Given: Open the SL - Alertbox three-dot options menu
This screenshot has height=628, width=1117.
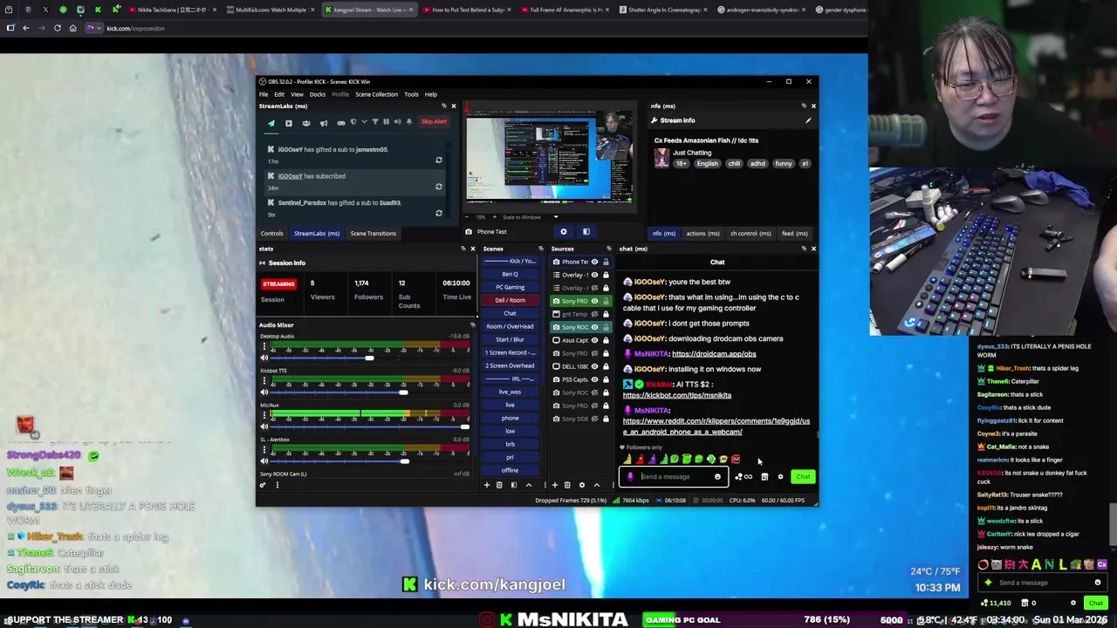Looking at the screenshot, I should tap(264, 450).
